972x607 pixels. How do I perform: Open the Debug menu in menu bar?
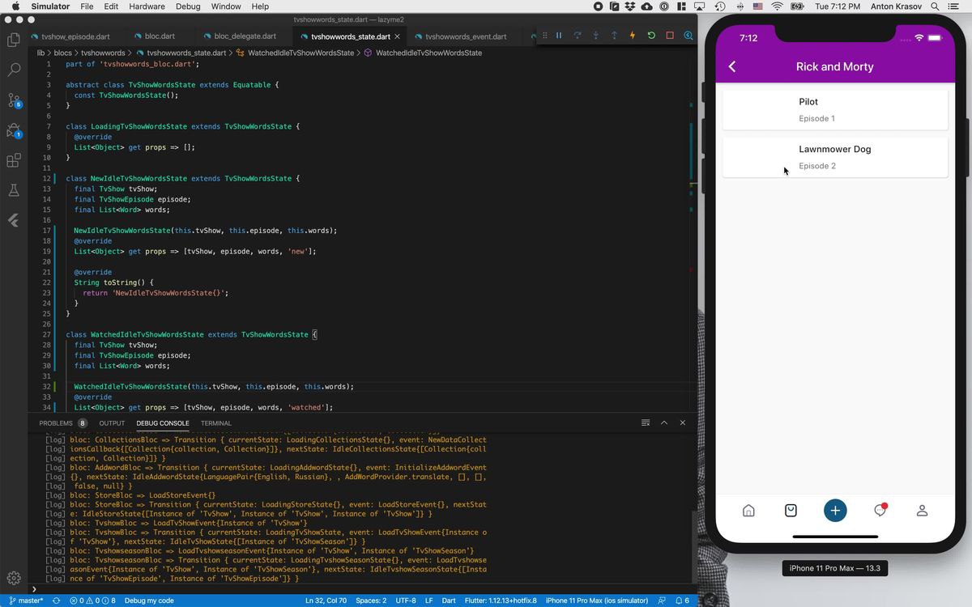(x=188, y=6)
